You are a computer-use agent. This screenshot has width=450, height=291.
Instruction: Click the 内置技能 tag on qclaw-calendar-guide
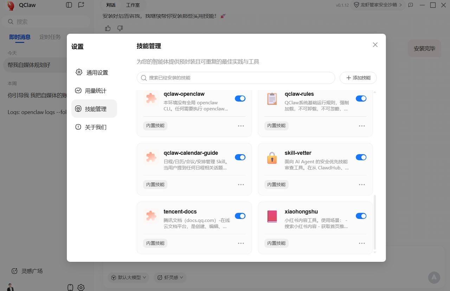click(x=155, y=184)
